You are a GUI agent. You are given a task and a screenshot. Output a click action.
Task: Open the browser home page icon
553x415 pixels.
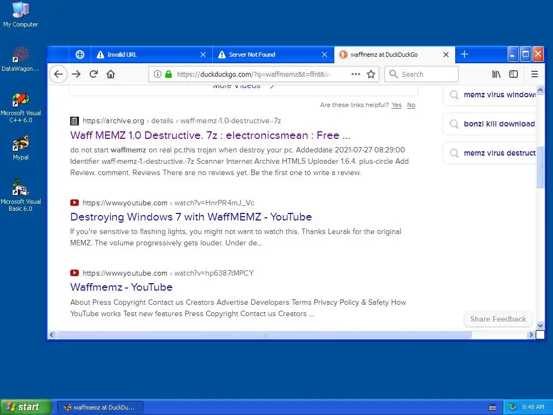click(x=111, y=74)
